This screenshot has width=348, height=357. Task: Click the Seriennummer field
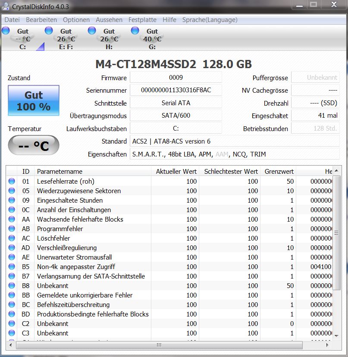[176, 90]
